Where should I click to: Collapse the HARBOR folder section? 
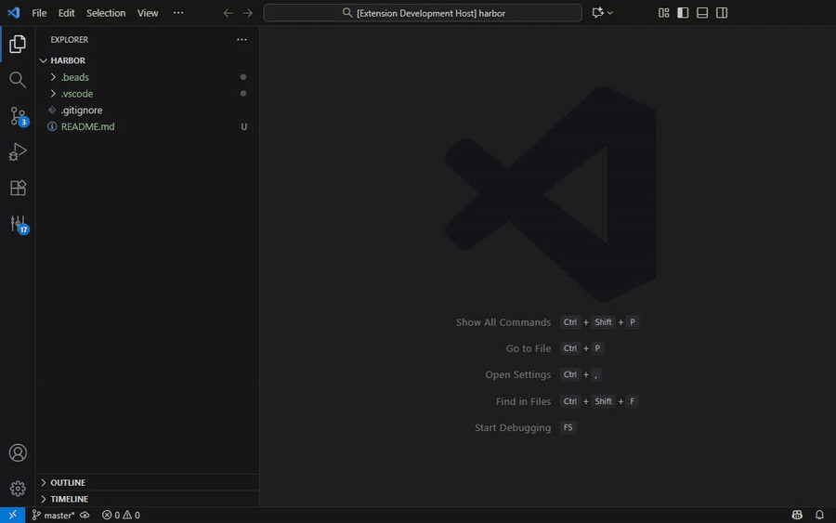coord(148,60)
